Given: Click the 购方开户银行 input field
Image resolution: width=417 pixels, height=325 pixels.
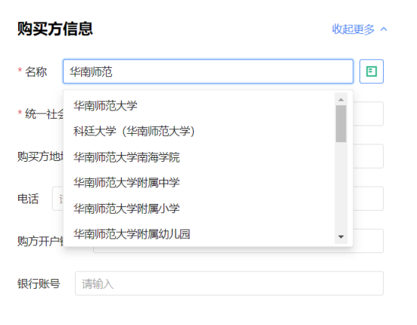Looking at the screenshot, I should [x=368, y=241].
